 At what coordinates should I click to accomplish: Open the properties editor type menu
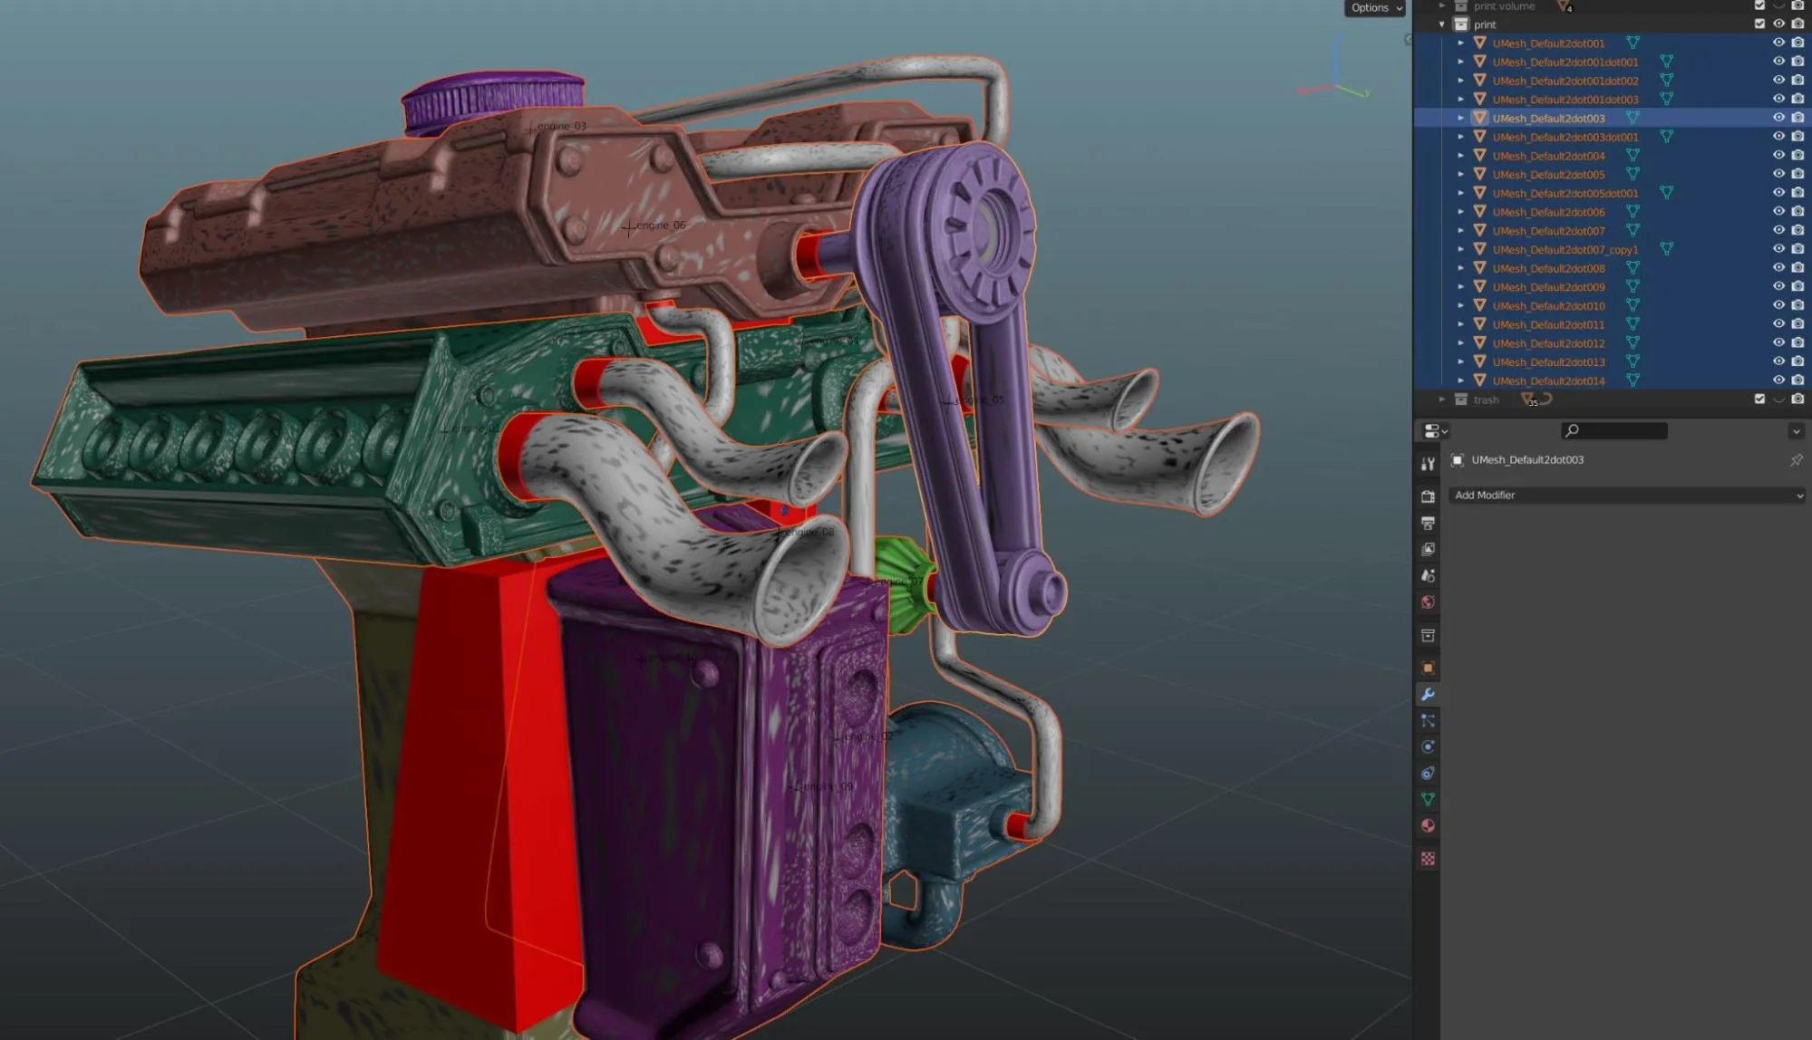[x=1435, y=431]
